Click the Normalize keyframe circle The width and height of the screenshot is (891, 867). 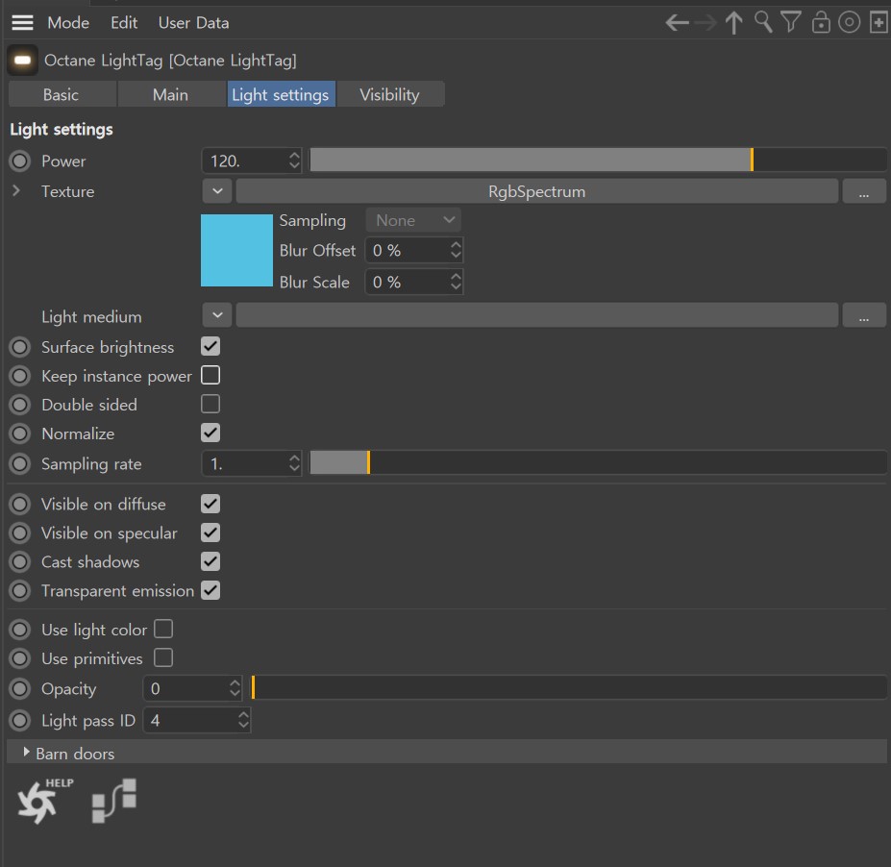(20, 433)
